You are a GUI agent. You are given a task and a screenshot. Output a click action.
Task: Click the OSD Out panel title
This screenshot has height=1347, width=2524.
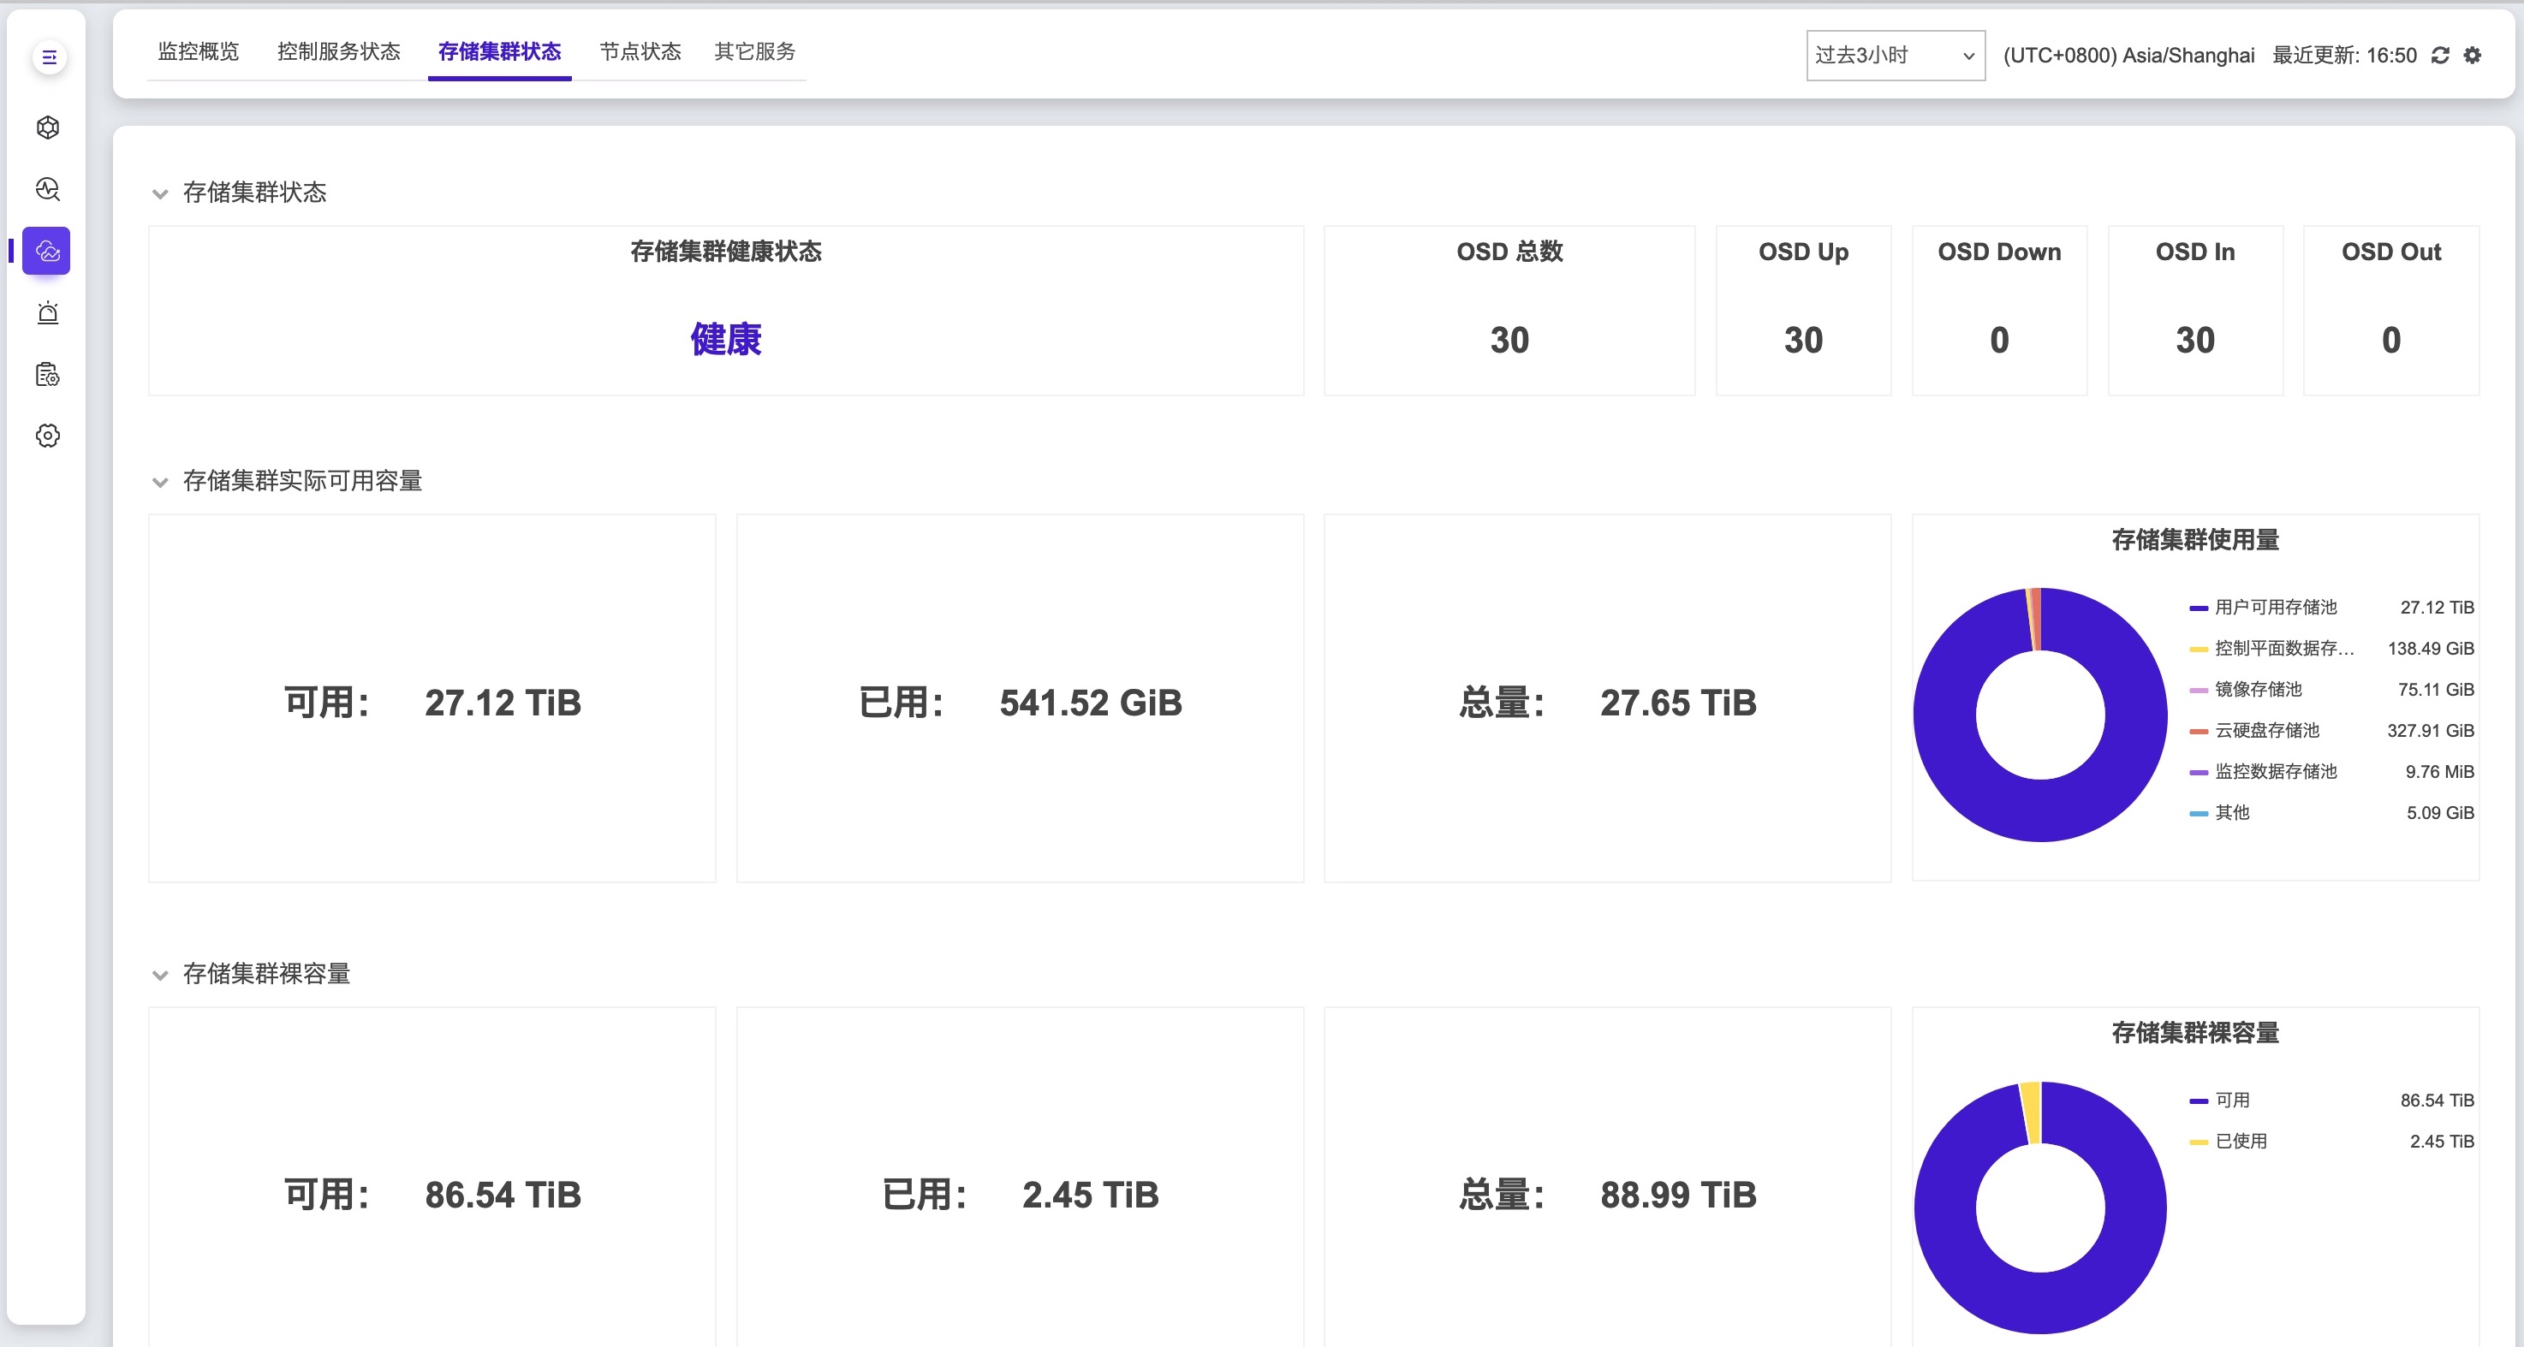click(2390, 252)
